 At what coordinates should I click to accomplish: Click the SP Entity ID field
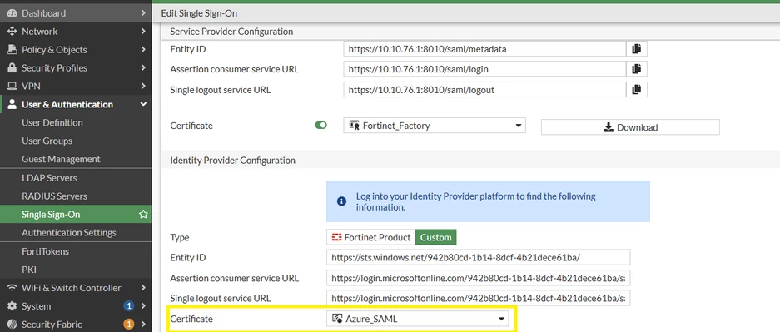pyautogui.click(x=484, y=49)
